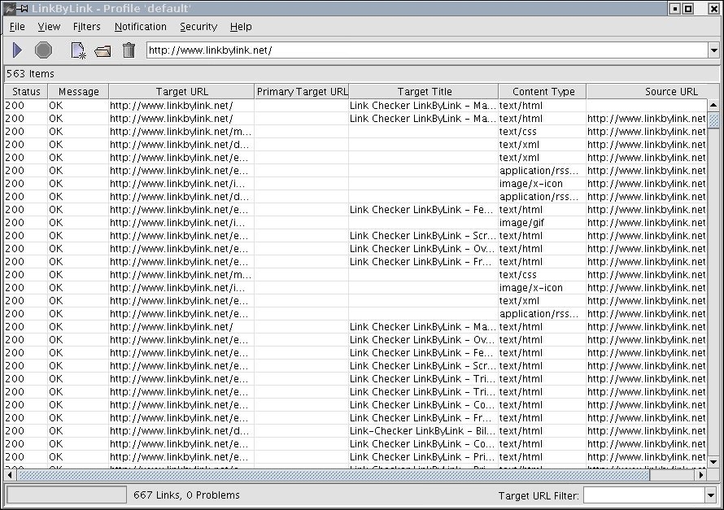This screenshot has height=510, width=724.
Task: Click the URL address input field
Action: tap(428, 50)
